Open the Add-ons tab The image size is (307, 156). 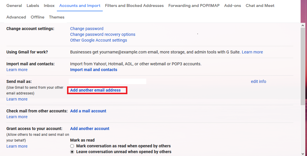pyautogui.click(x=232, y=5)
